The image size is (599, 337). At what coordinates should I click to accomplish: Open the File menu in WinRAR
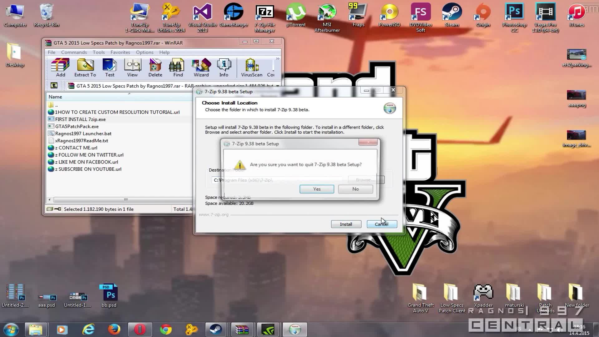click(x=51, y=52)
